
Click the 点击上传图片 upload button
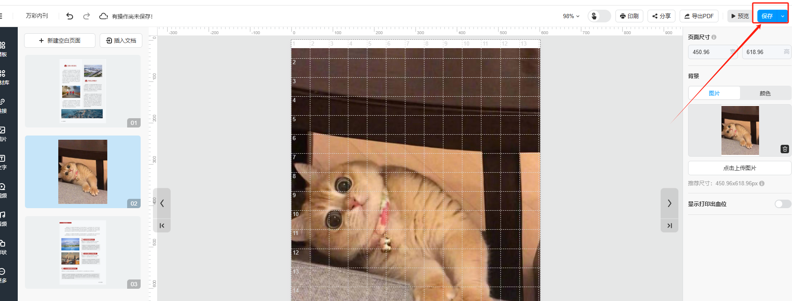click(739, 168)
